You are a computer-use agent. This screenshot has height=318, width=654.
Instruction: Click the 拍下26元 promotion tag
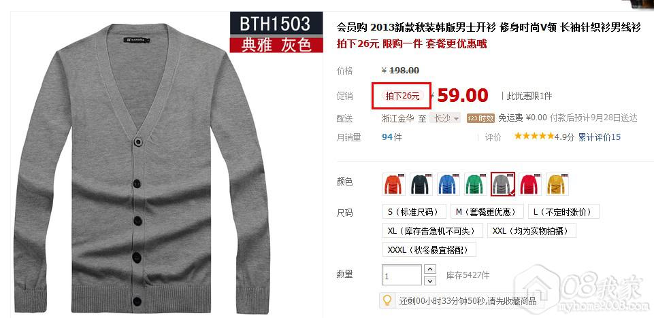402,96
